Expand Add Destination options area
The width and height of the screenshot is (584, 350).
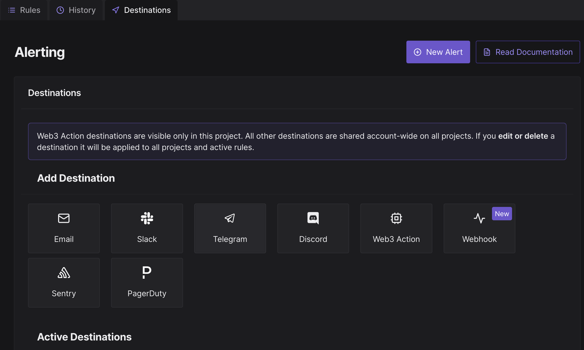[76, 178]
